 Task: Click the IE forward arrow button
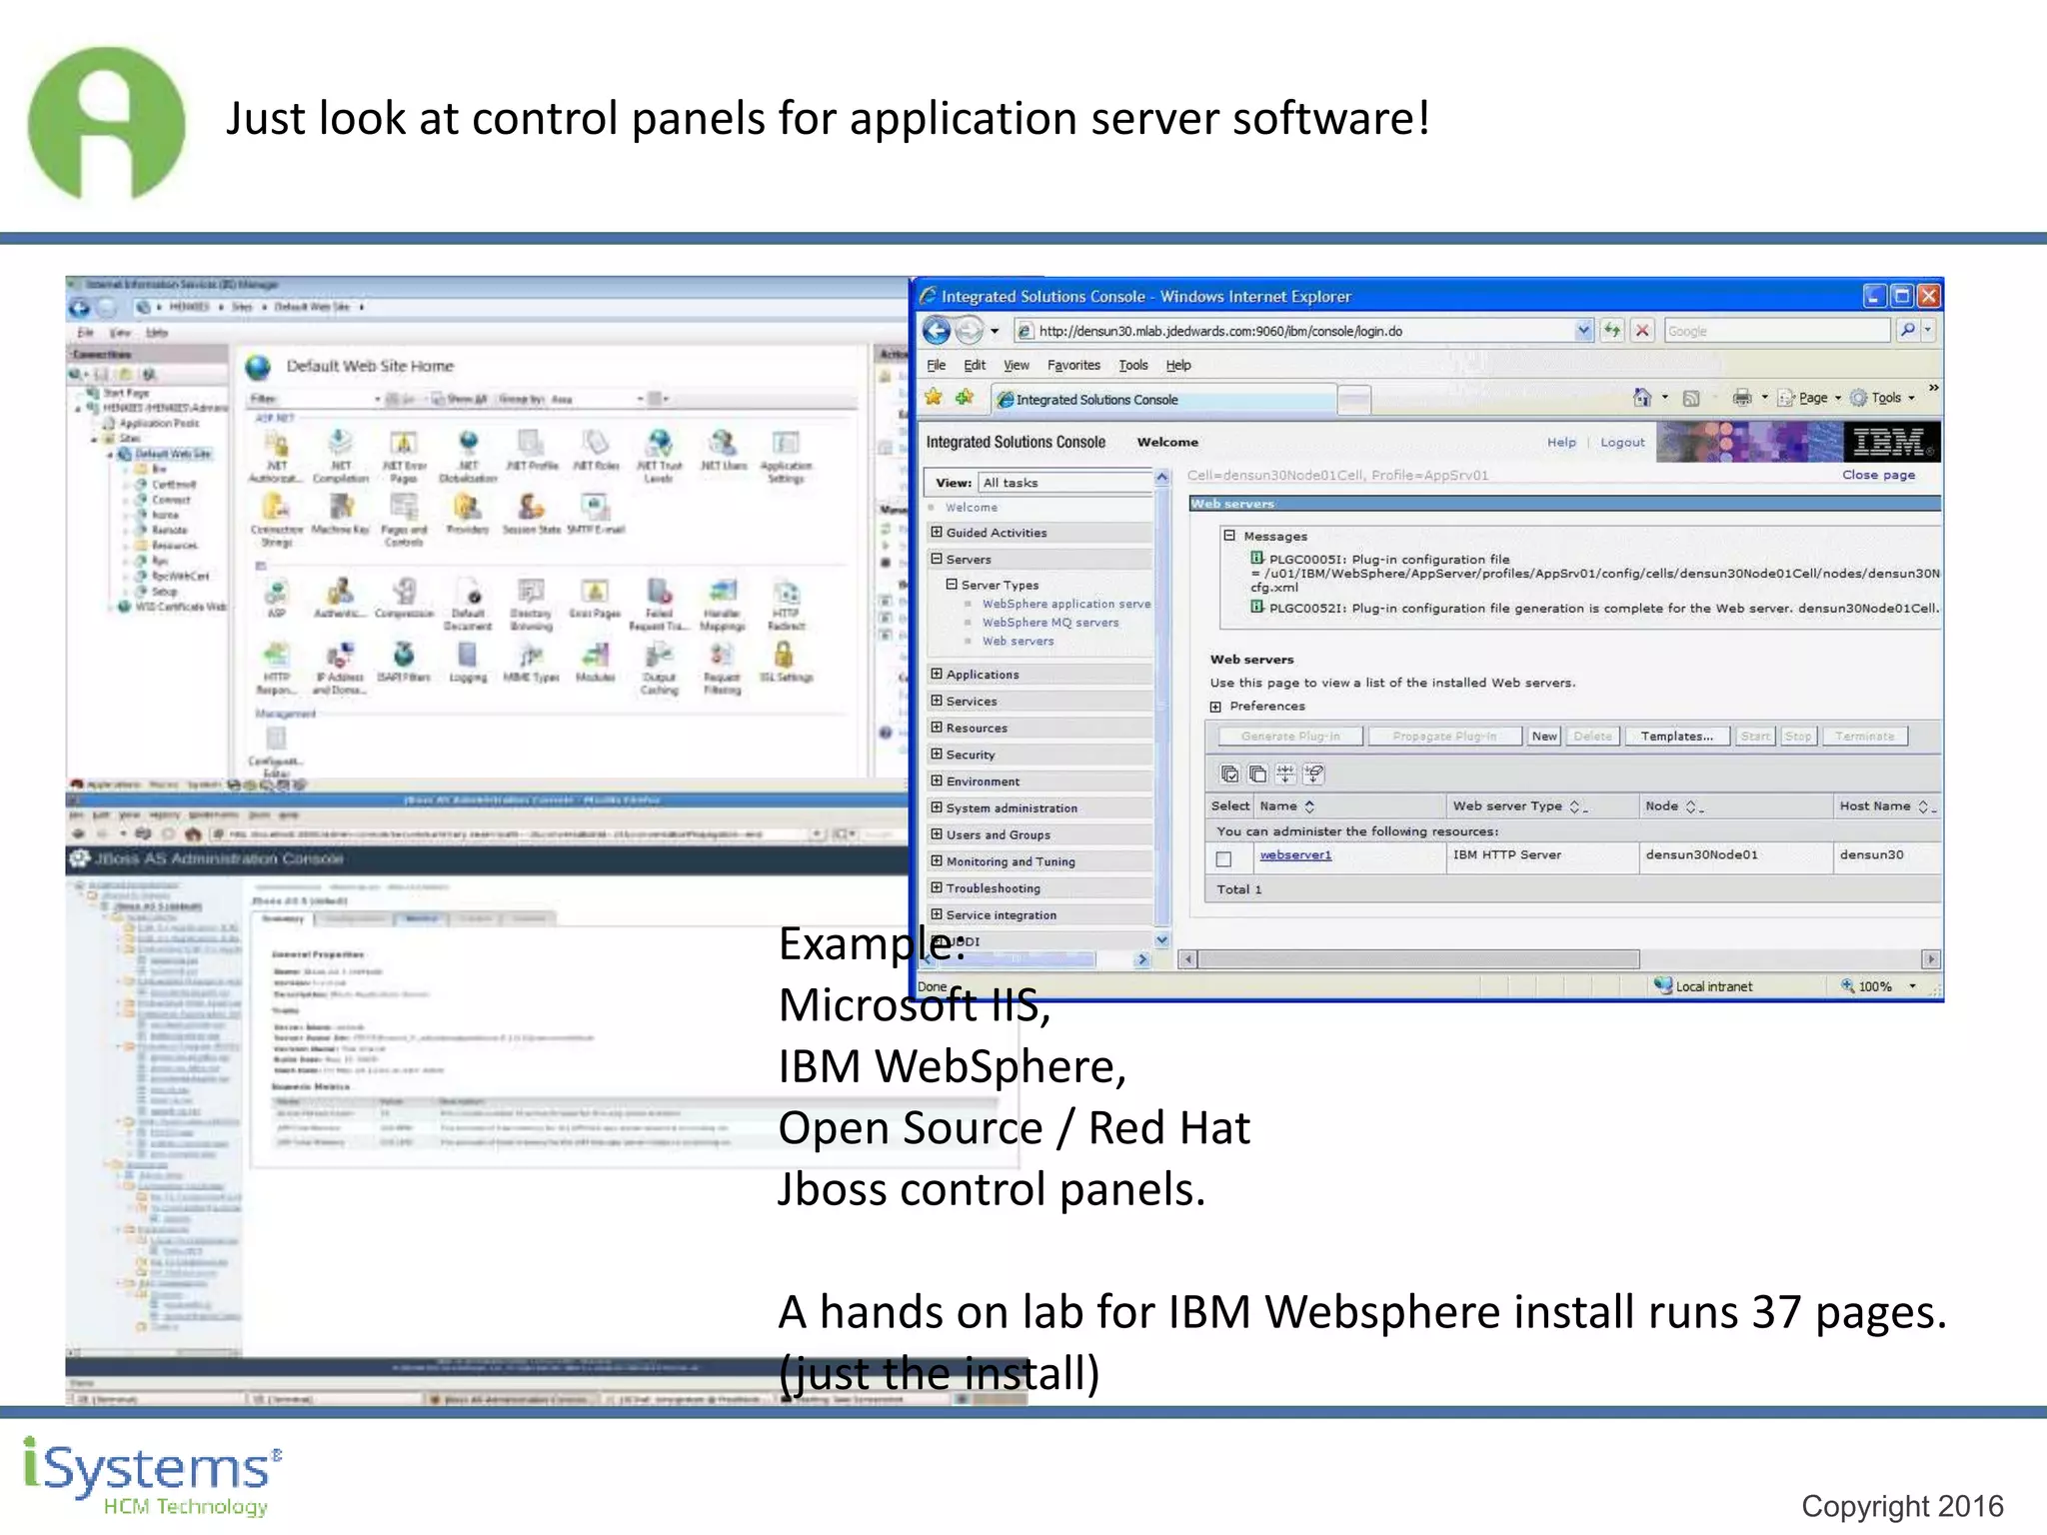coord(969,331)
